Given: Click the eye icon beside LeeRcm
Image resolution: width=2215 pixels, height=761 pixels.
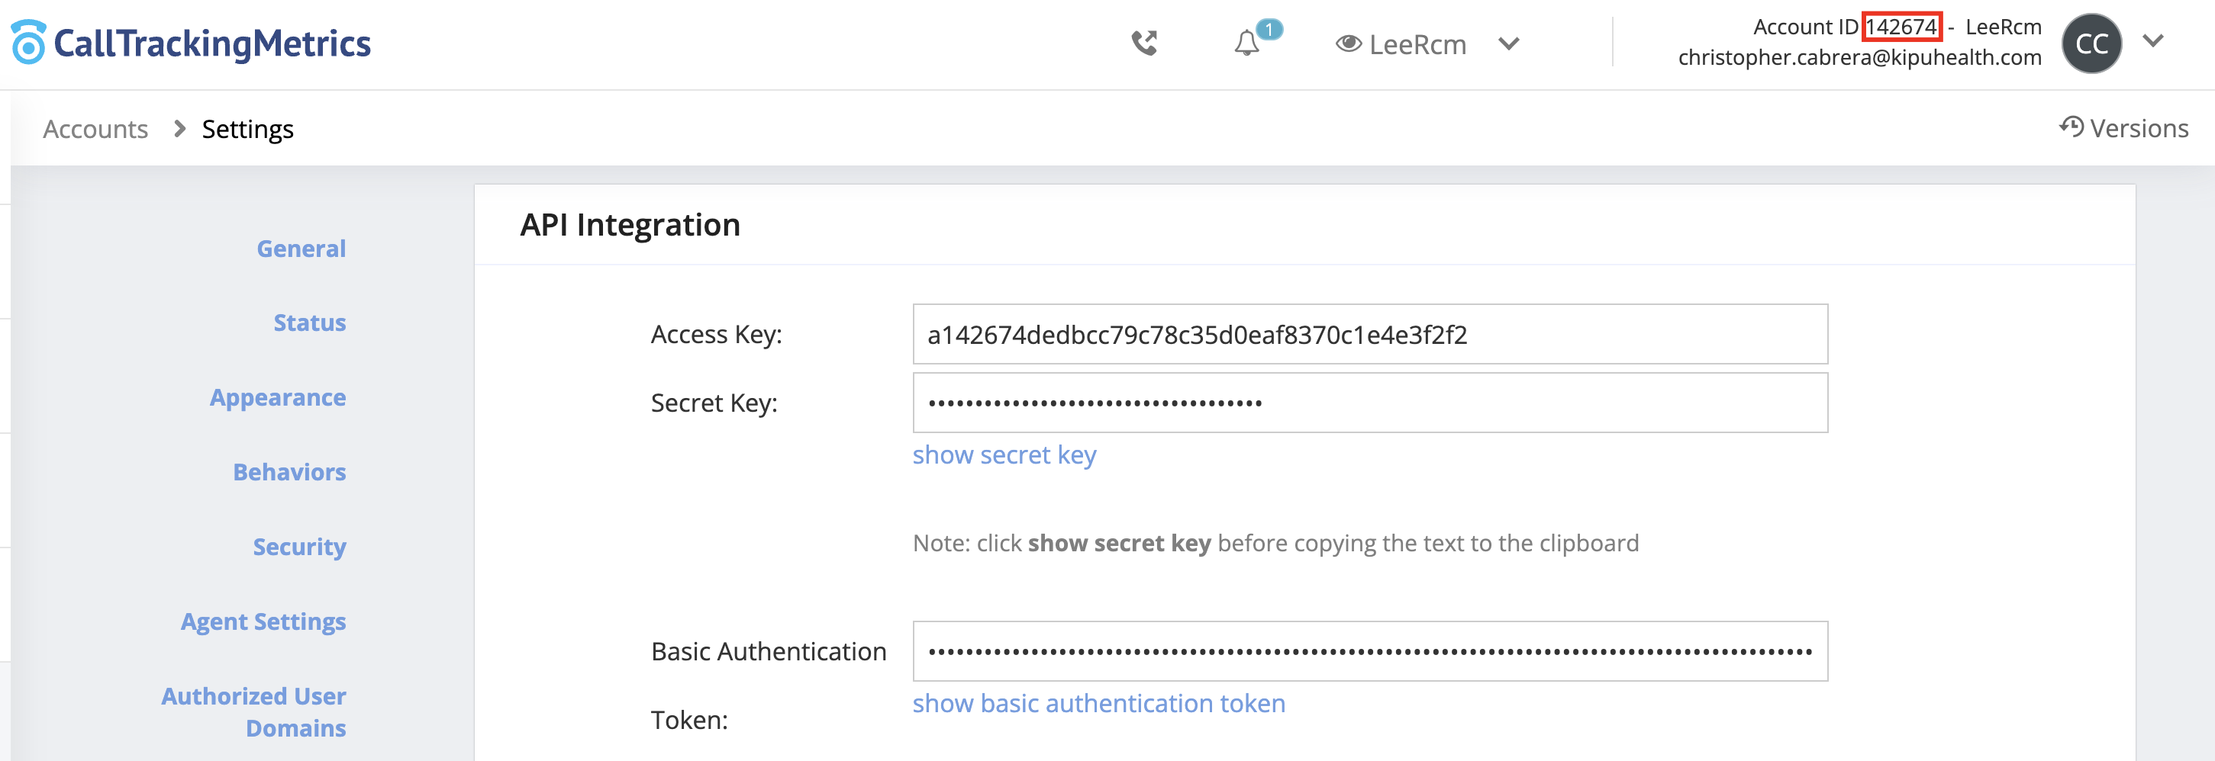Looking at the screenshot, I should coord(1348,43).
